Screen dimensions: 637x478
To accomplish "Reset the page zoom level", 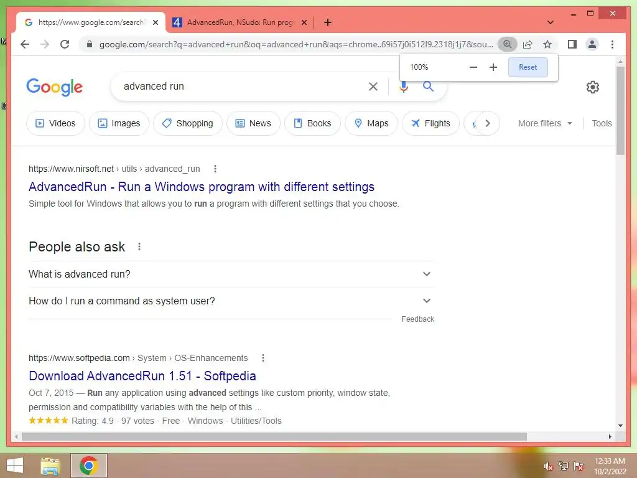I will click(x=528, y=67).
